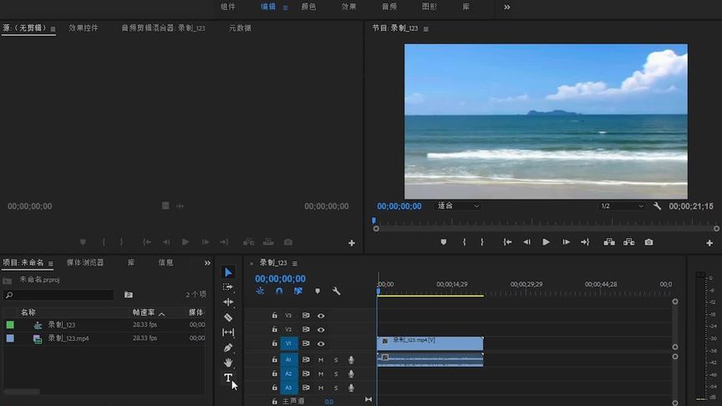This screenshot has width=722, height=406.
Task: Open the 适合 zoom level dropdown
Action: tap(459, 206)
